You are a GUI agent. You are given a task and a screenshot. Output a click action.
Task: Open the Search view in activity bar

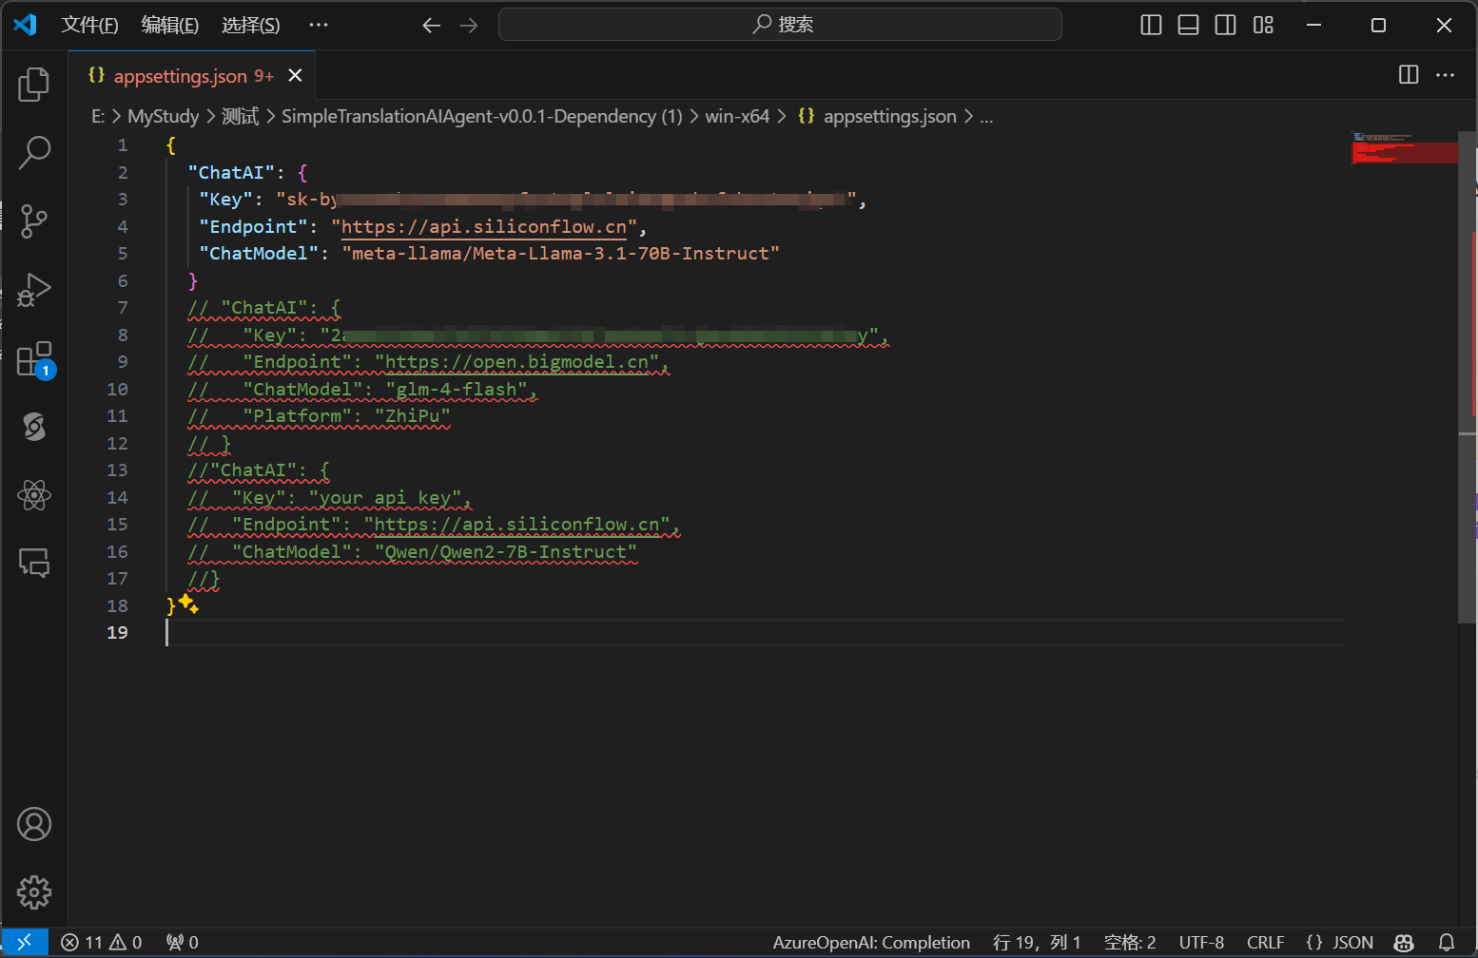tap(34, 152)
